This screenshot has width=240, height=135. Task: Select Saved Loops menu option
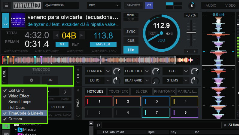pos(24,102)
